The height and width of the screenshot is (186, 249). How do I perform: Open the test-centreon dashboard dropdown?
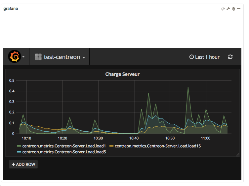tap(62, 57)
